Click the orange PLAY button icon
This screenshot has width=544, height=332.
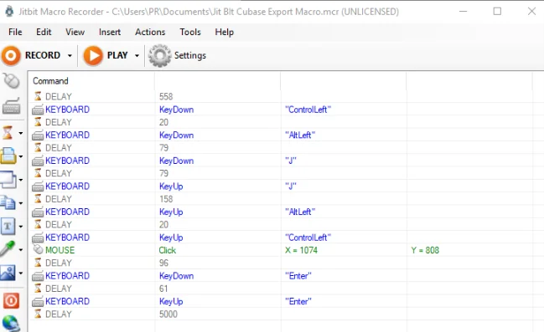93,55
